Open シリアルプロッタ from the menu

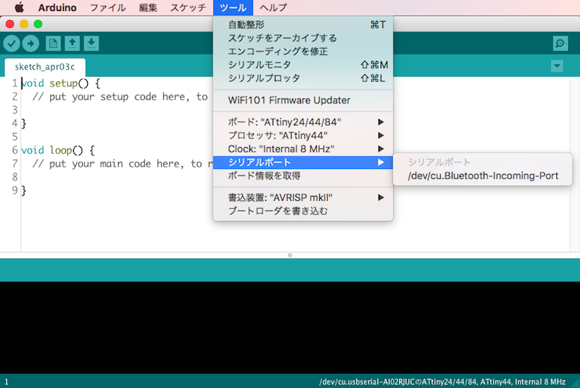(303, 78)
